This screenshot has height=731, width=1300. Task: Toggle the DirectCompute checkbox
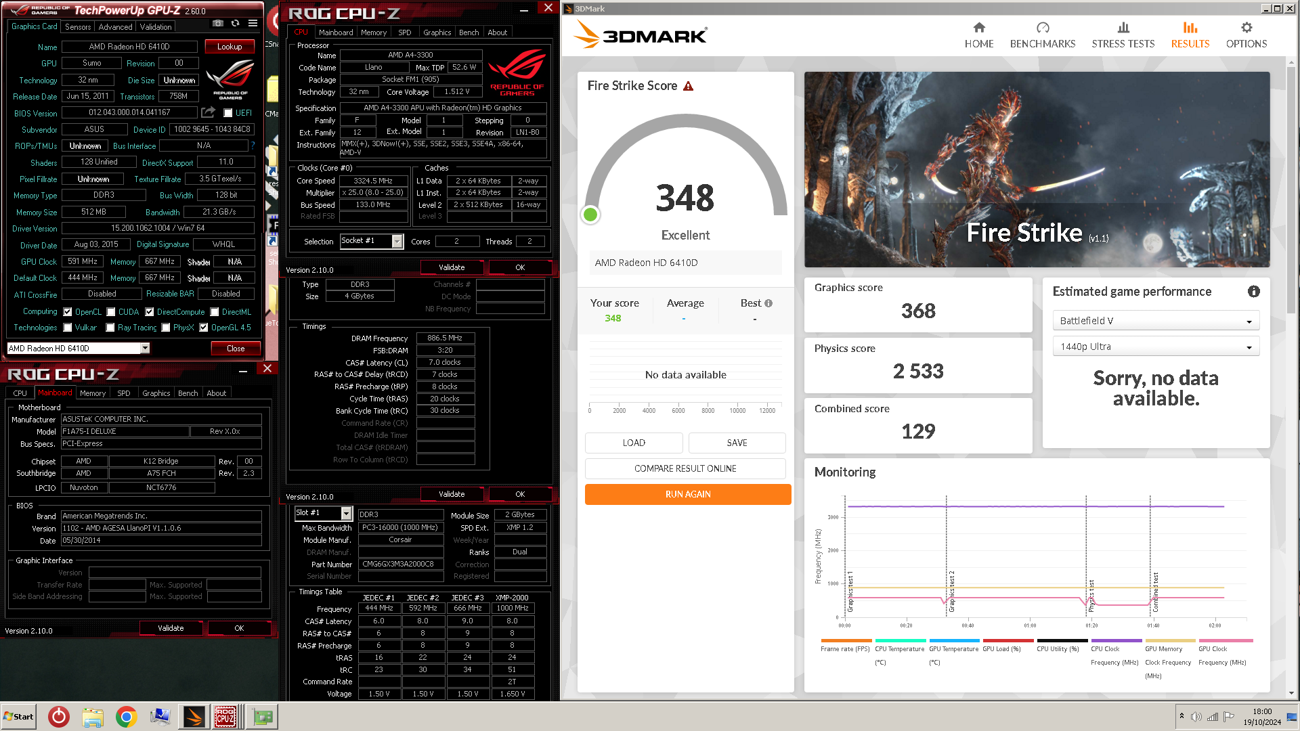150,312
